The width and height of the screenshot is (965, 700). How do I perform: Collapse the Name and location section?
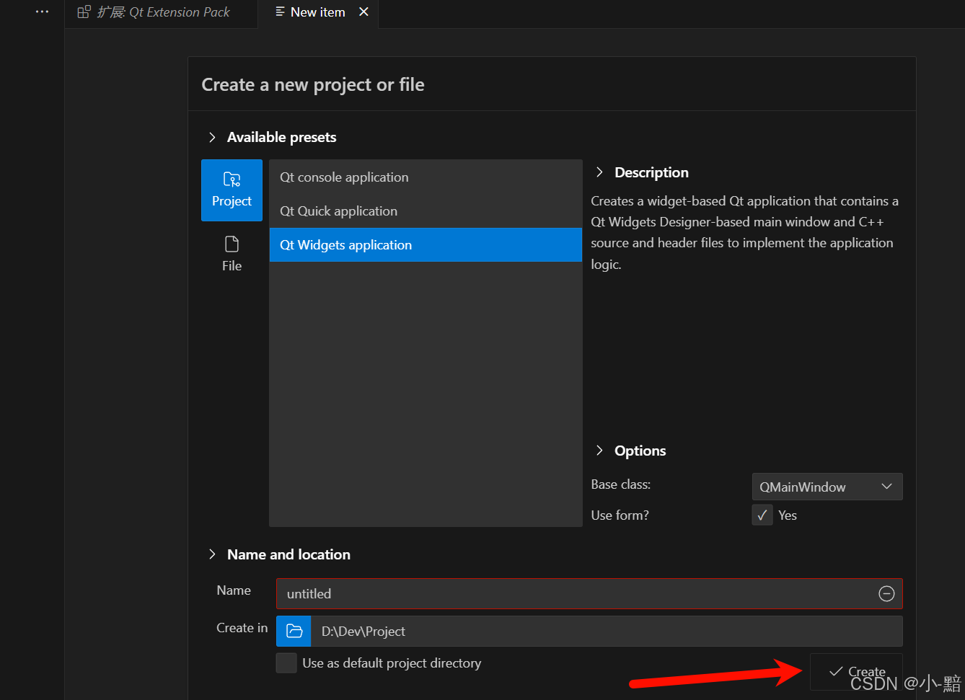[x=212, y=554]
